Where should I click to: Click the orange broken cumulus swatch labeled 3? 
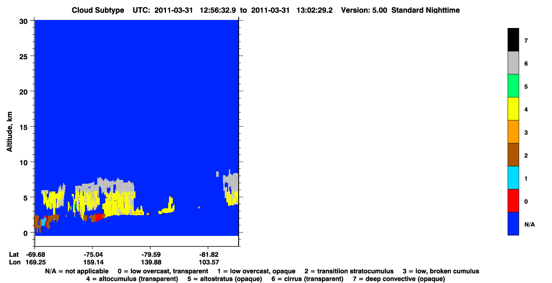tap(513, 132)
